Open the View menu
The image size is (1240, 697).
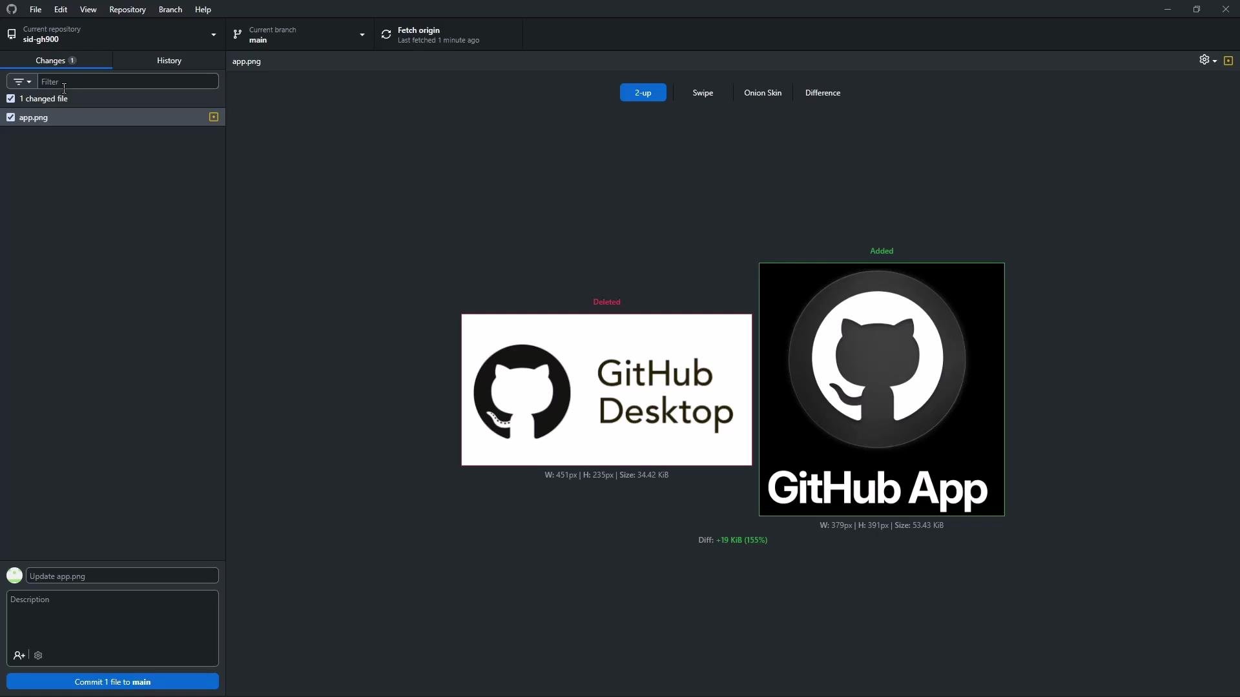click(88, 9)
